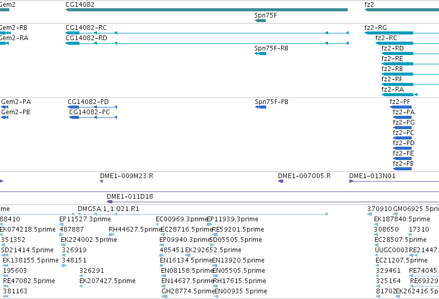Click the fz2-RD transcript label
This screenshot has height=299, width=439.
[x=393, y=48]
